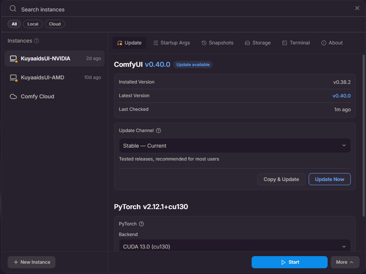This screenshot has width=366, height=274.
Task: Click the KuyaaidsUI-NVIDIA computer icon
Action: [x=13, y=58]
